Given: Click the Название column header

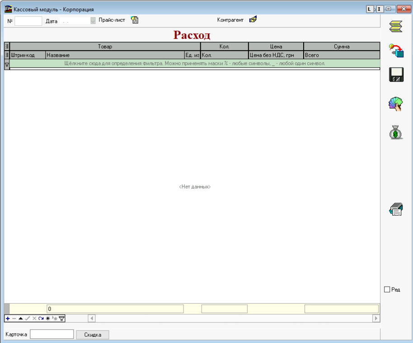Looking at the screenshot, I should coord(115,55).
